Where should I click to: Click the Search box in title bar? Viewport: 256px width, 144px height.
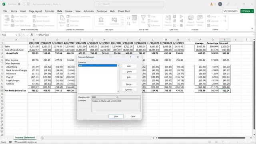point(129,4)
